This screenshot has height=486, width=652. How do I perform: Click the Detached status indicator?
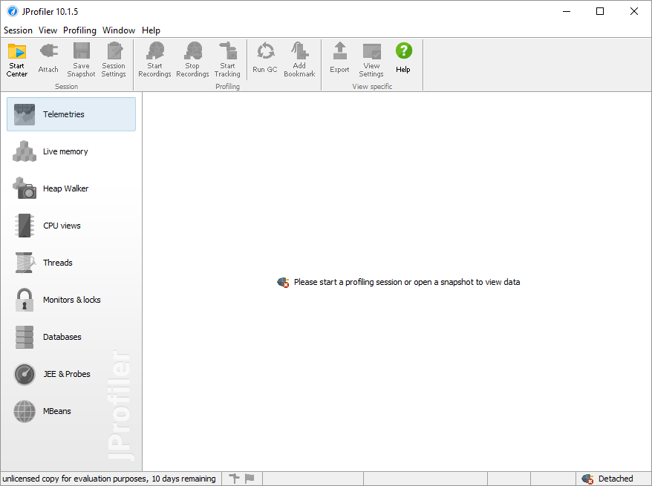(x=608, y=479)
